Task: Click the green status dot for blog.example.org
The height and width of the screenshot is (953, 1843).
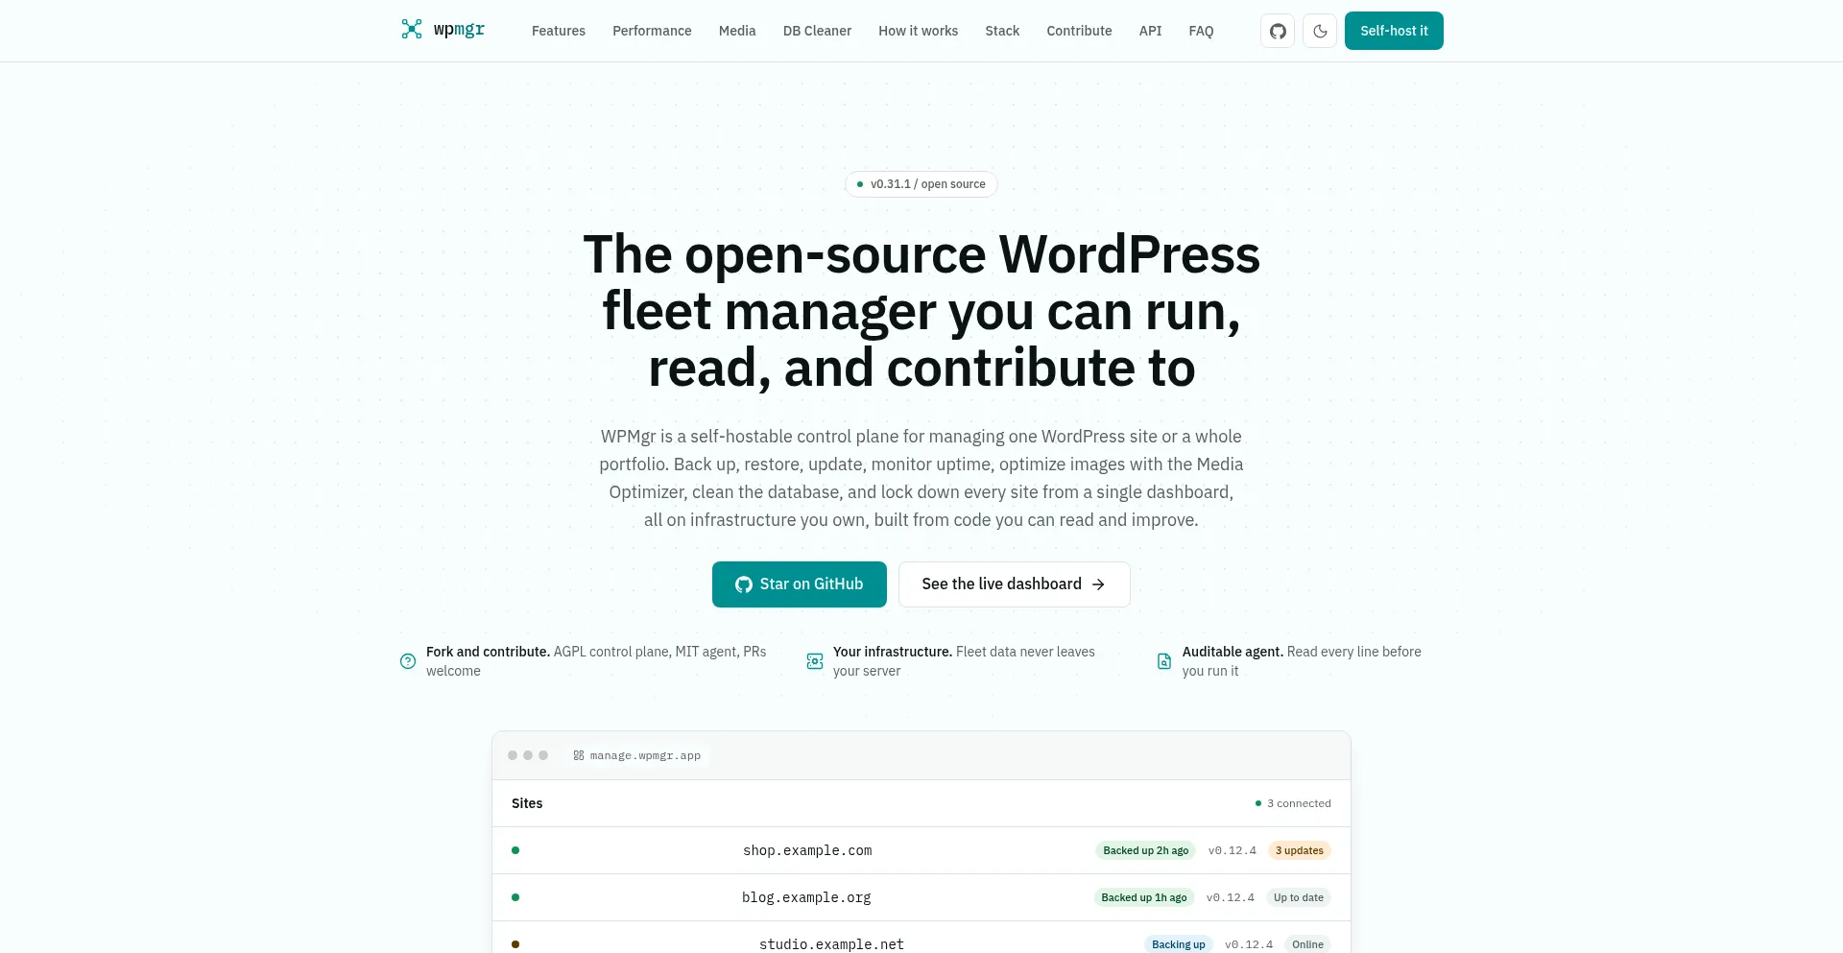Action: 515,897
